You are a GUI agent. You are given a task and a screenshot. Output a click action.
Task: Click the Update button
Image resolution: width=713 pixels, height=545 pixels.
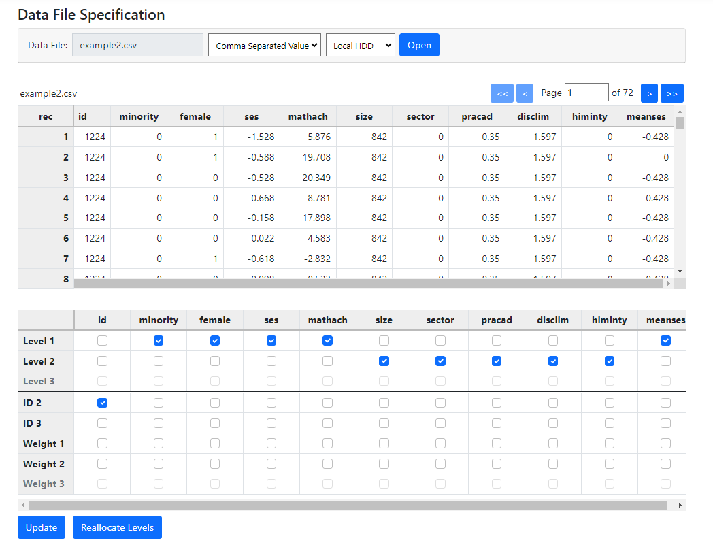[42, 527]
